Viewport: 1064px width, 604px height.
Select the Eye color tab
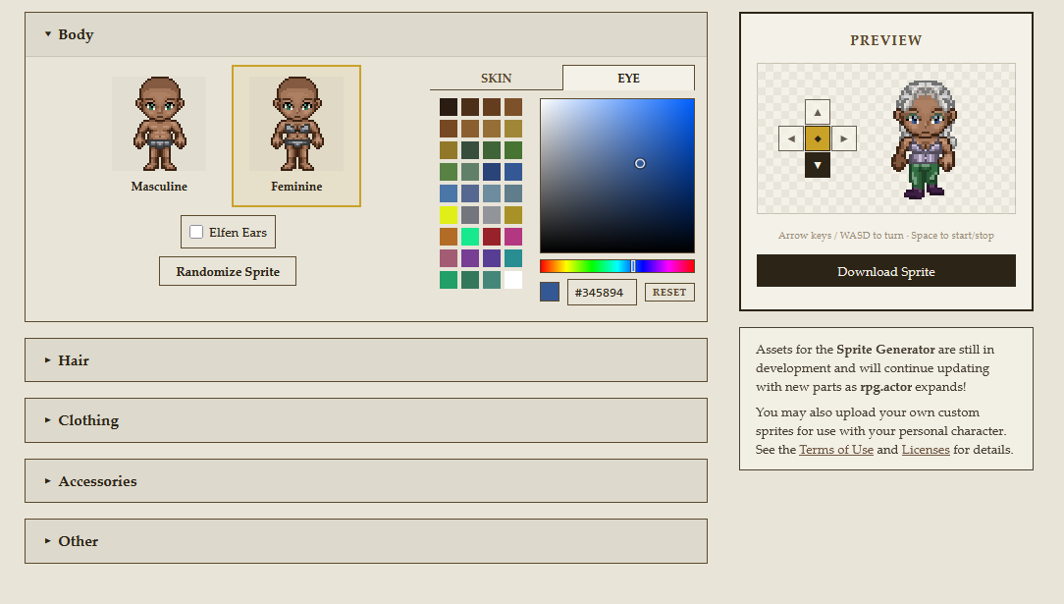pos(628,79)
